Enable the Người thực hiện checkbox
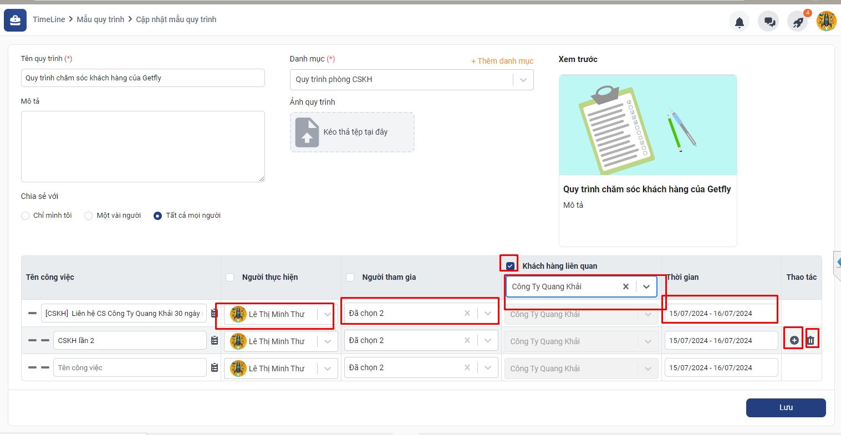Image resolution: width=841 pixels, height=435 pixels. point(230,277)
